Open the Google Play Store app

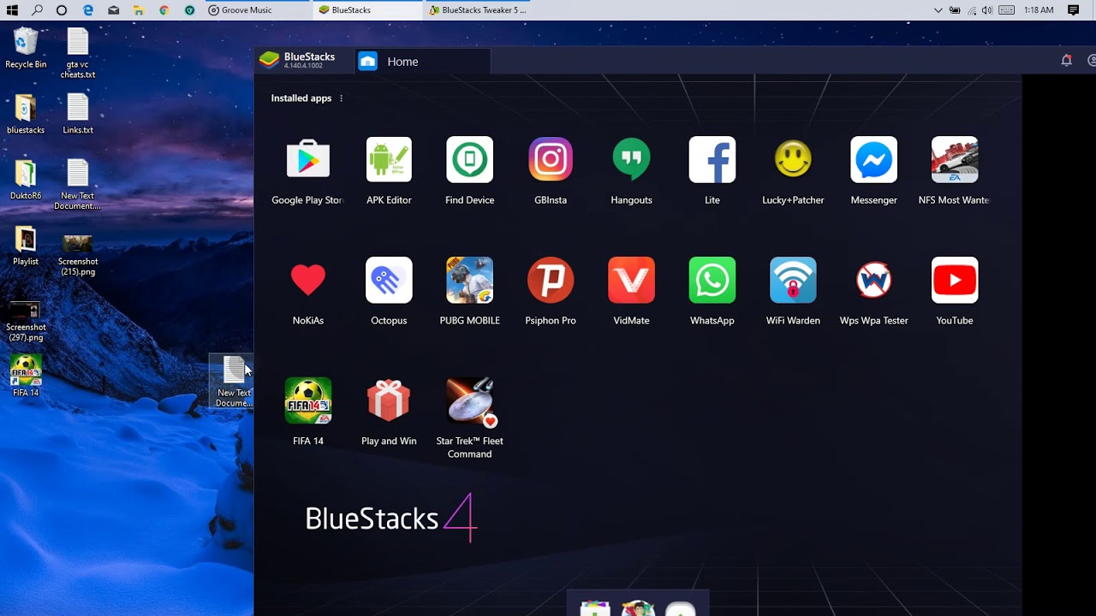coord(308,160)
